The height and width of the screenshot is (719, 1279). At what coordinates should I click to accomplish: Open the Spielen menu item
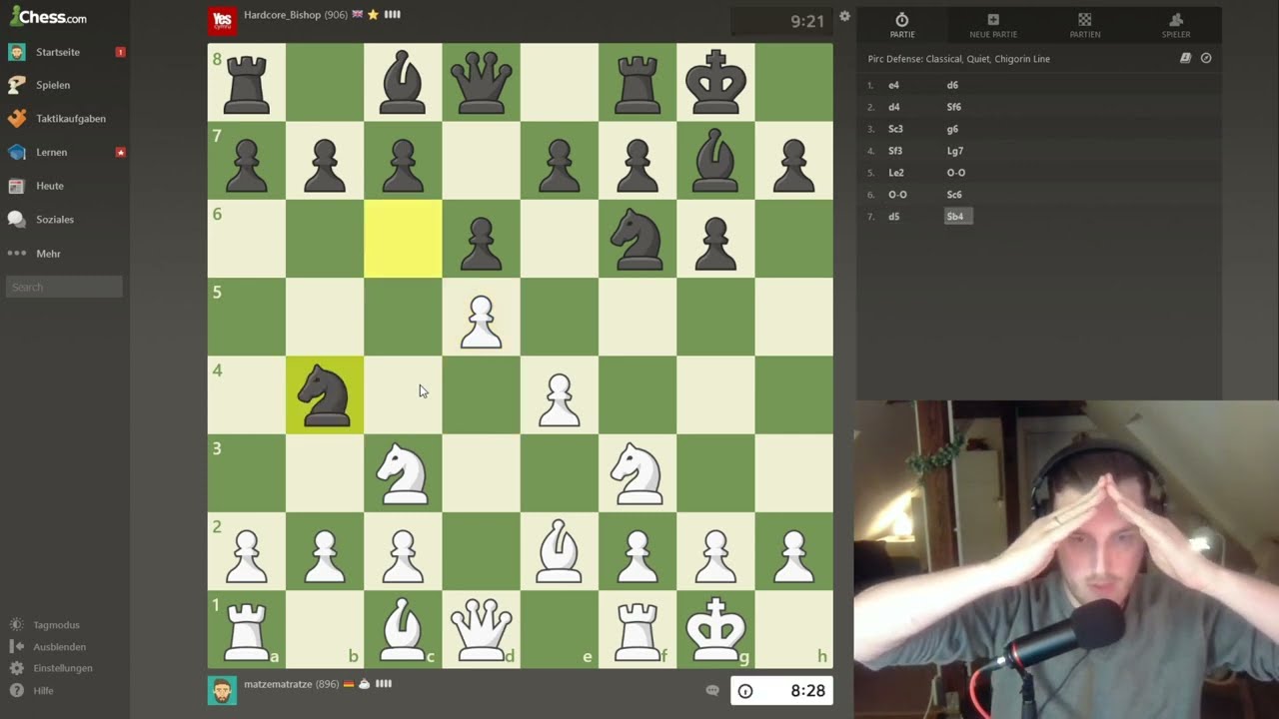[x=53, y=85]
